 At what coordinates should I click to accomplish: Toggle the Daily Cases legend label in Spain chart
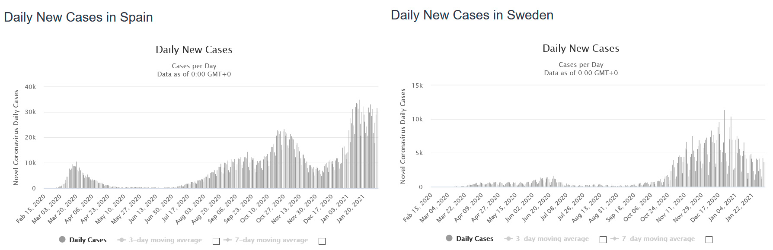point(88,240)
